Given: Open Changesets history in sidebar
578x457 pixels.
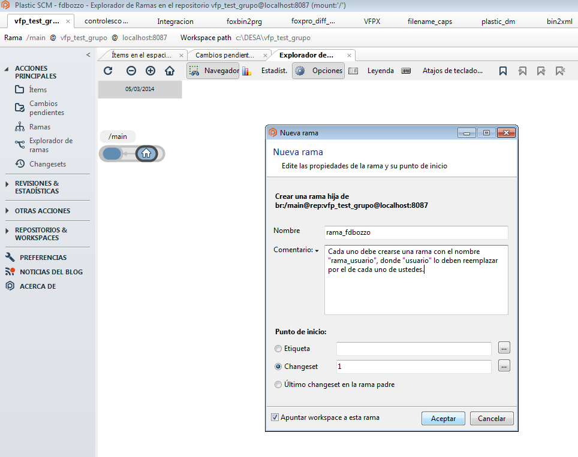Looking at the screenshot, I should click(x=40, y=164).
